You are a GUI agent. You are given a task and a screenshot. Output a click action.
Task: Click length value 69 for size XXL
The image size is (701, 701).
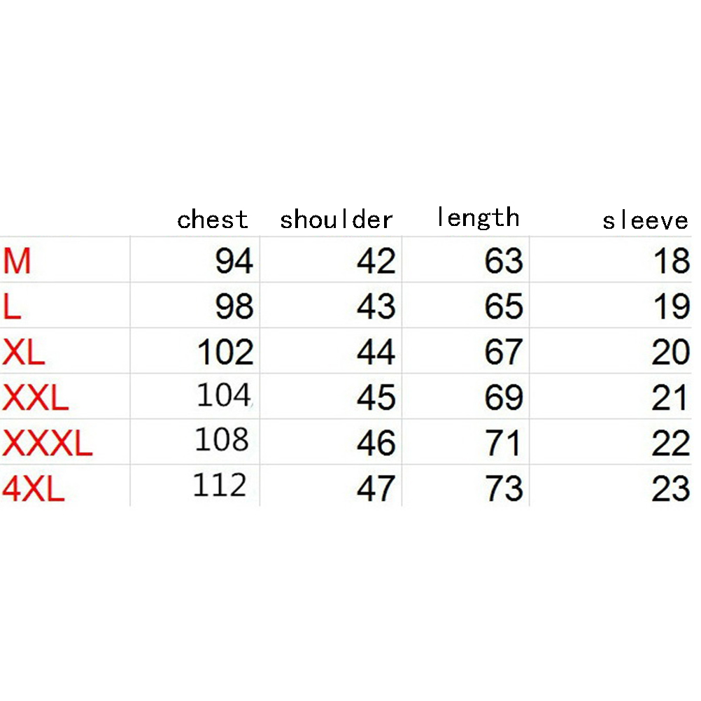[503, 398]
